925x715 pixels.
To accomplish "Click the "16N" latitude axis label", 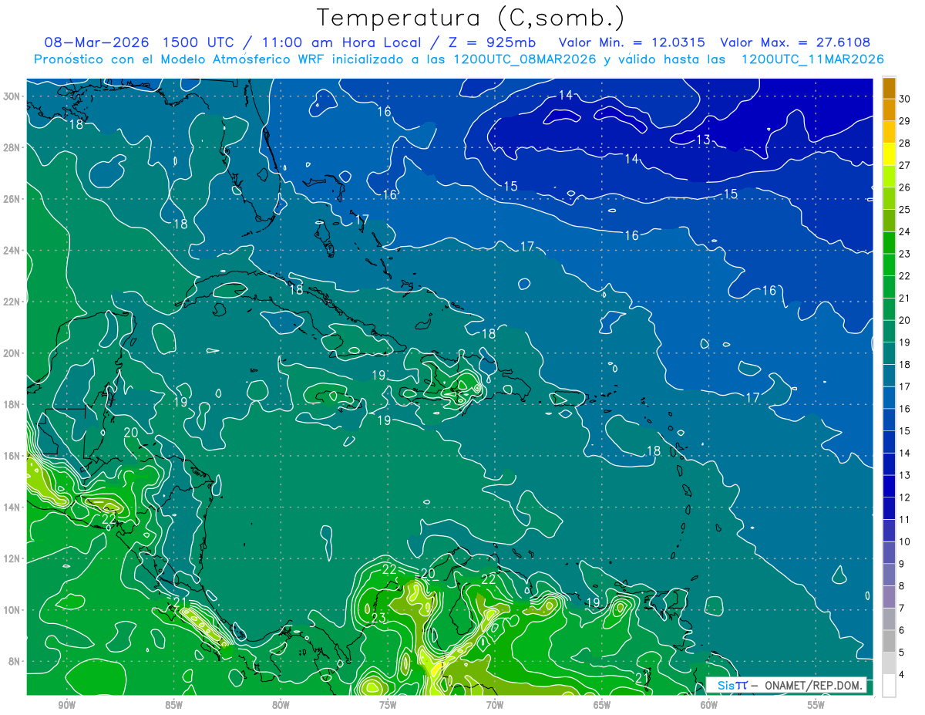I will (x=12, y=456).
